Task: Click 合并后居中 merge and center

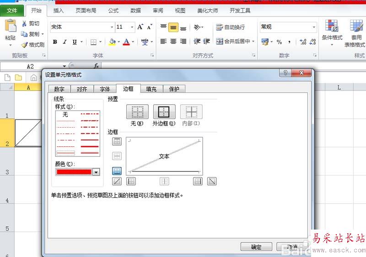Action: (x=233, y=42)
